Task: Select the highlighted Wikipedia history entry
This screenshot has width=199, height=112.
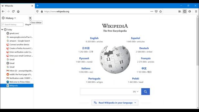Action: tap(17, 86)
